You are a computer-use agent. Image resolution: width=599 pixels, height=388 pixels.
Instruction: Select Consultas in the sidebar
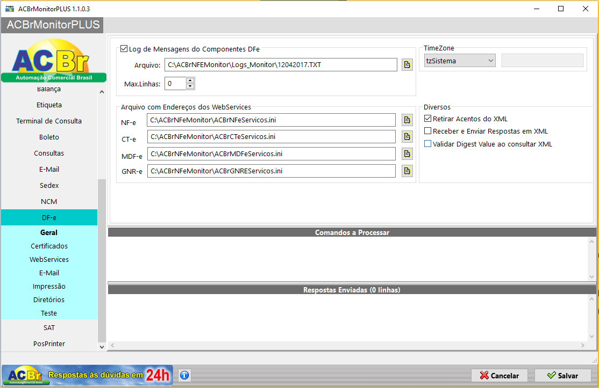click(49, 153)
